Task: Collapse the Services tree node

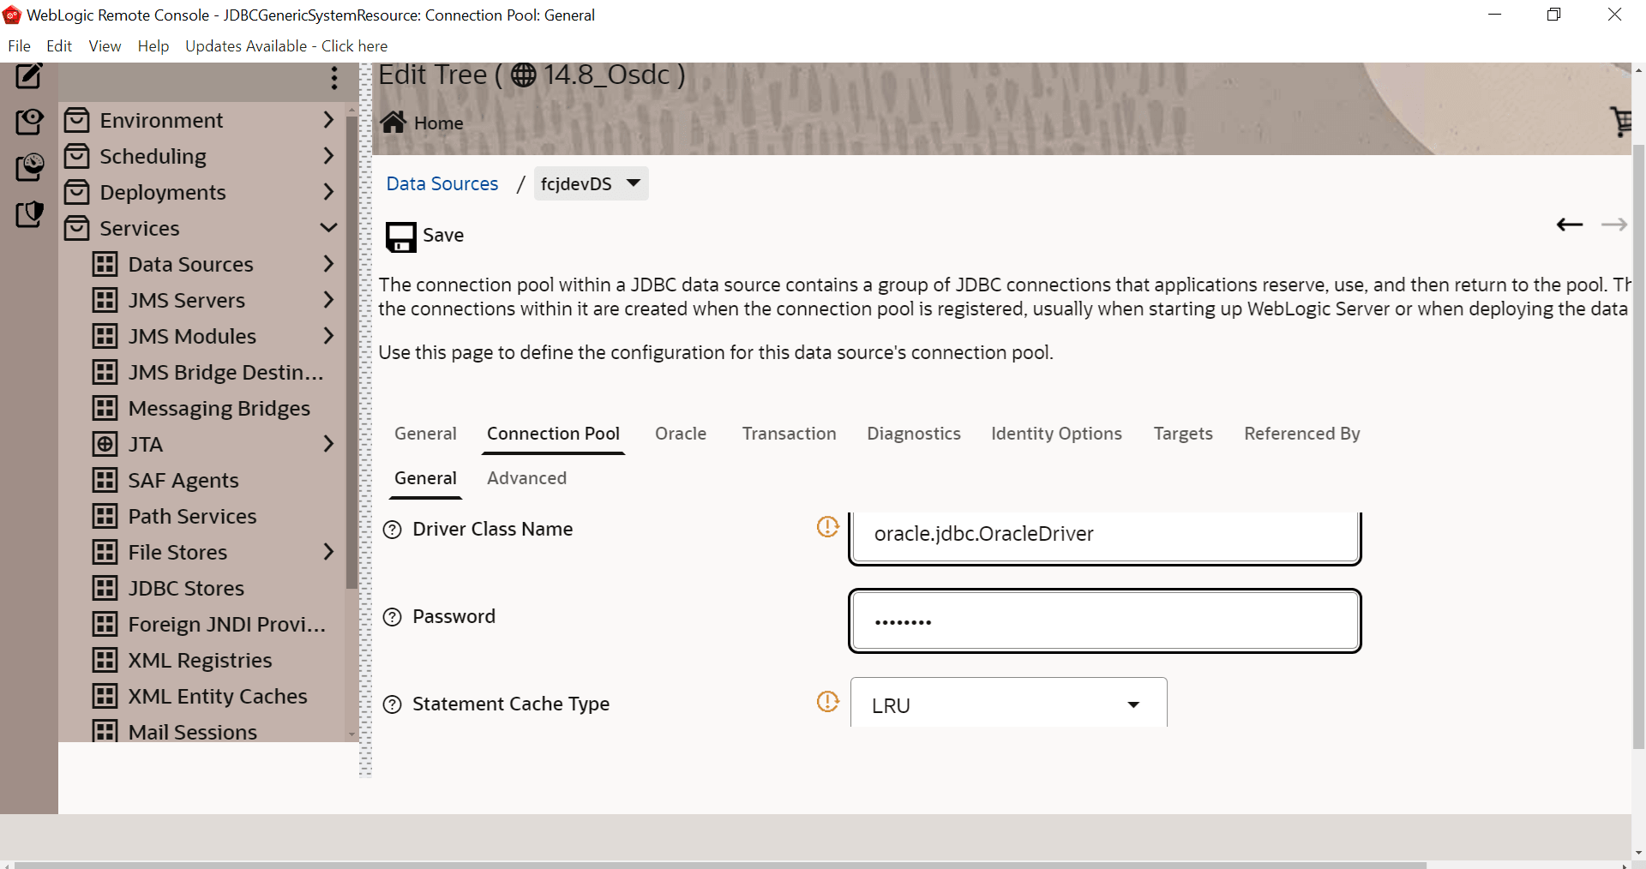Action: point(328,228)
